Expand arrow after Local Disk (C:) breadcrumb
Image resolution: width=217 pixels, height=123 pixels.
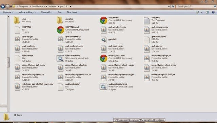tap(47, 6)
